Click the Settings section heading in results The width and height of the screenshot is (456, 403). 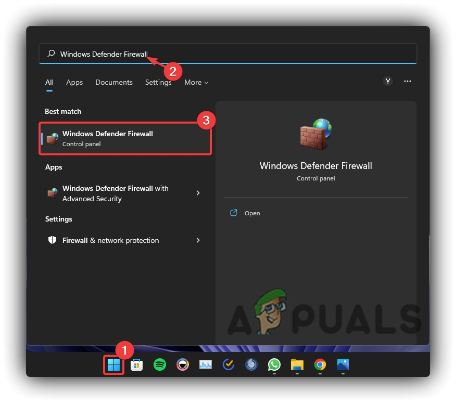coord(59,219)
